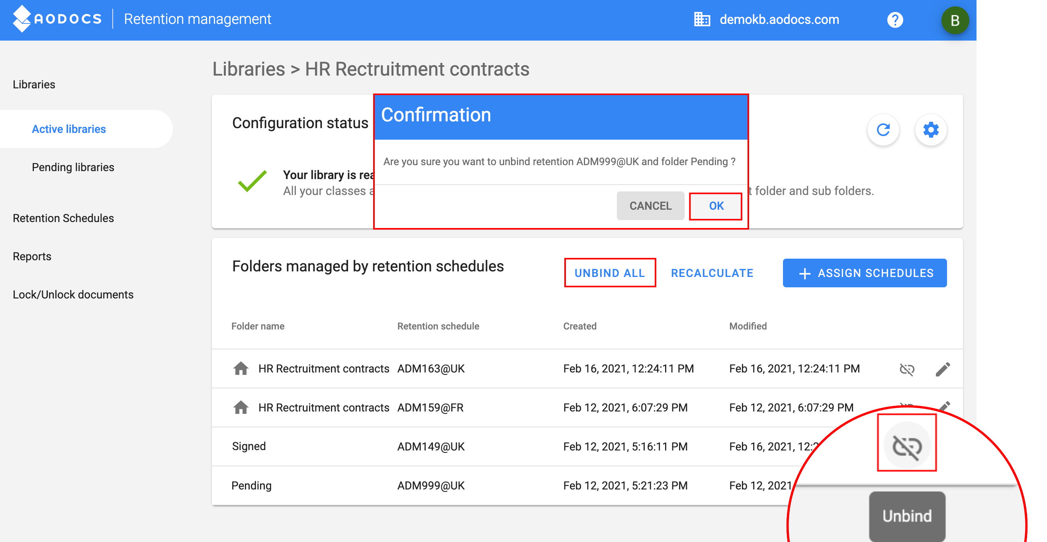Click UNBIND ALL

click(x=610, y=273)
